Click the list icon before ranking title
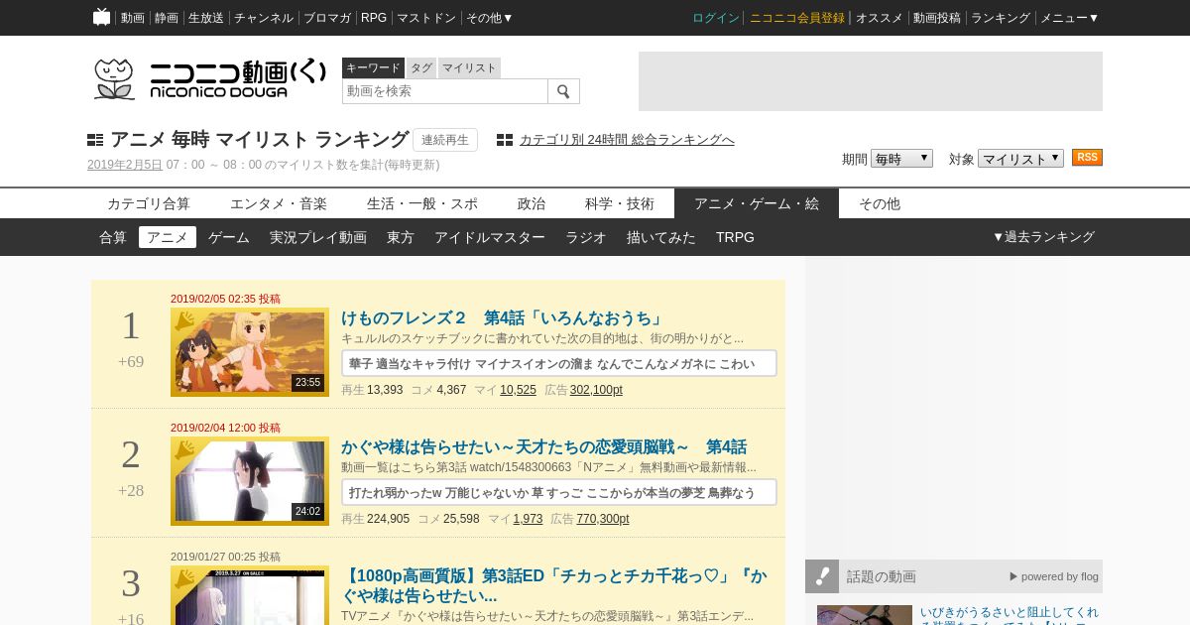1190x625 pixels. pos(95,140)
